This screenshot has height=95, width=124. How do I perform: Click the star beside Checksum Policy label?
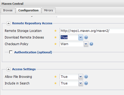(x=55, y=44)
